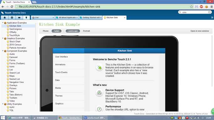This screenshot has height=120, width=214.
Task: Switch to the List tab
Action: 43,18
